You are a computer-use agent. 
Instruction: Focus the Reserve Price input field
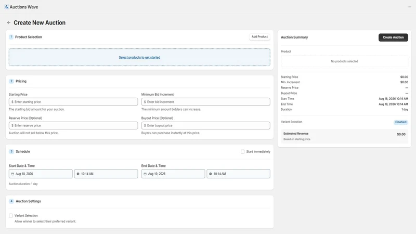(73, 125)
